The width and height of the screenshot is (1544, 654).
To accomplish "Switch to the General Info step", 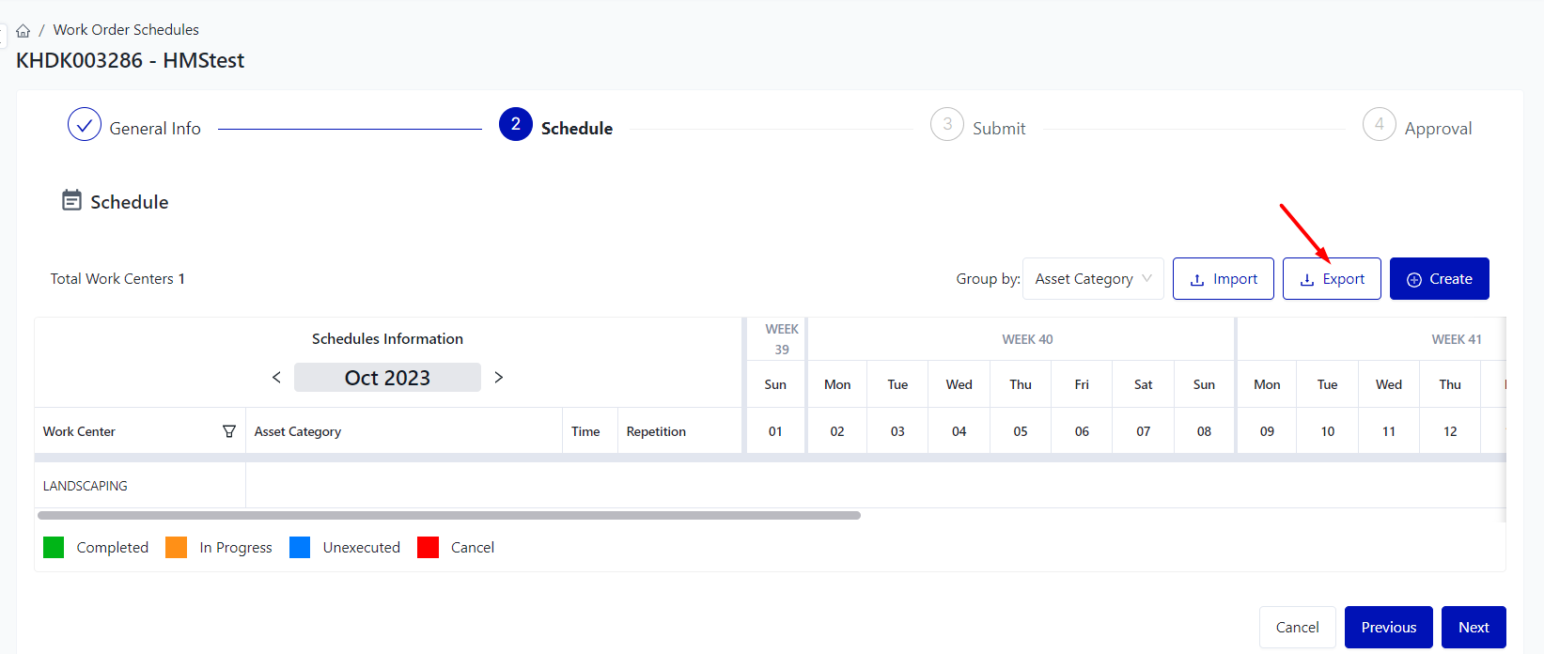I will 155,129.
